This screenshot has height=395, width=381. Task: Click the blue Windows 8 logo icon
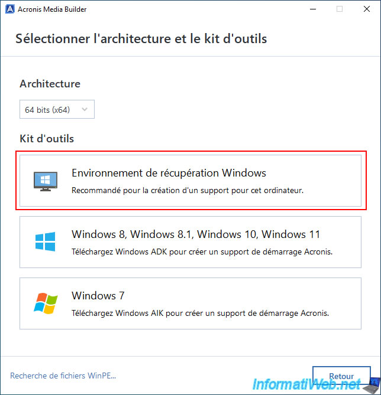point(44,241)
